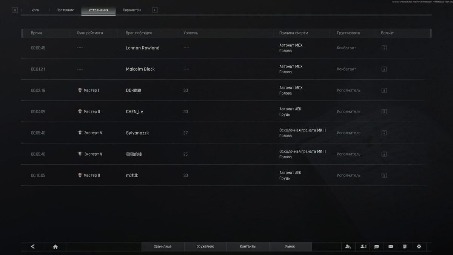
Task: Open info icon for m沐北 row
Action: pyautogui.click(x=384, y=175)
